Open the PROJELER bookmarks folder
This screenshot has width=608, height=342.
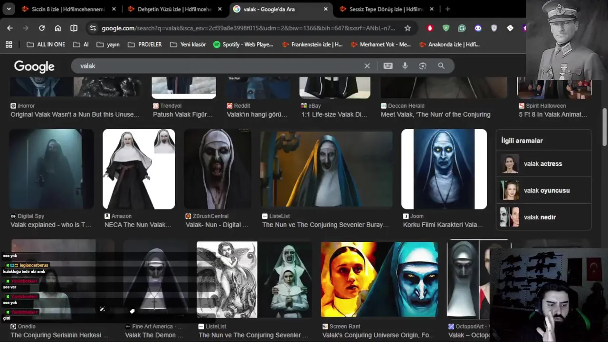click(x=144, y=44)
